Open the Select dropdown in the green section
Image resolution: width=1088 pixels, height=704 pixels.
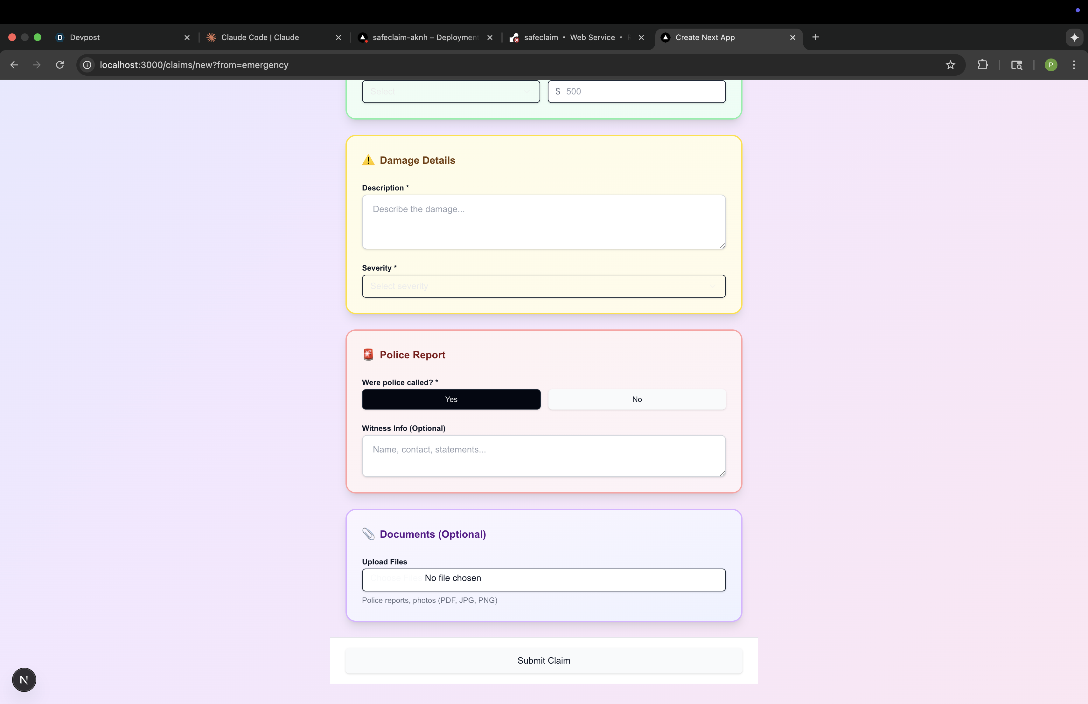[x=450, y=91]
